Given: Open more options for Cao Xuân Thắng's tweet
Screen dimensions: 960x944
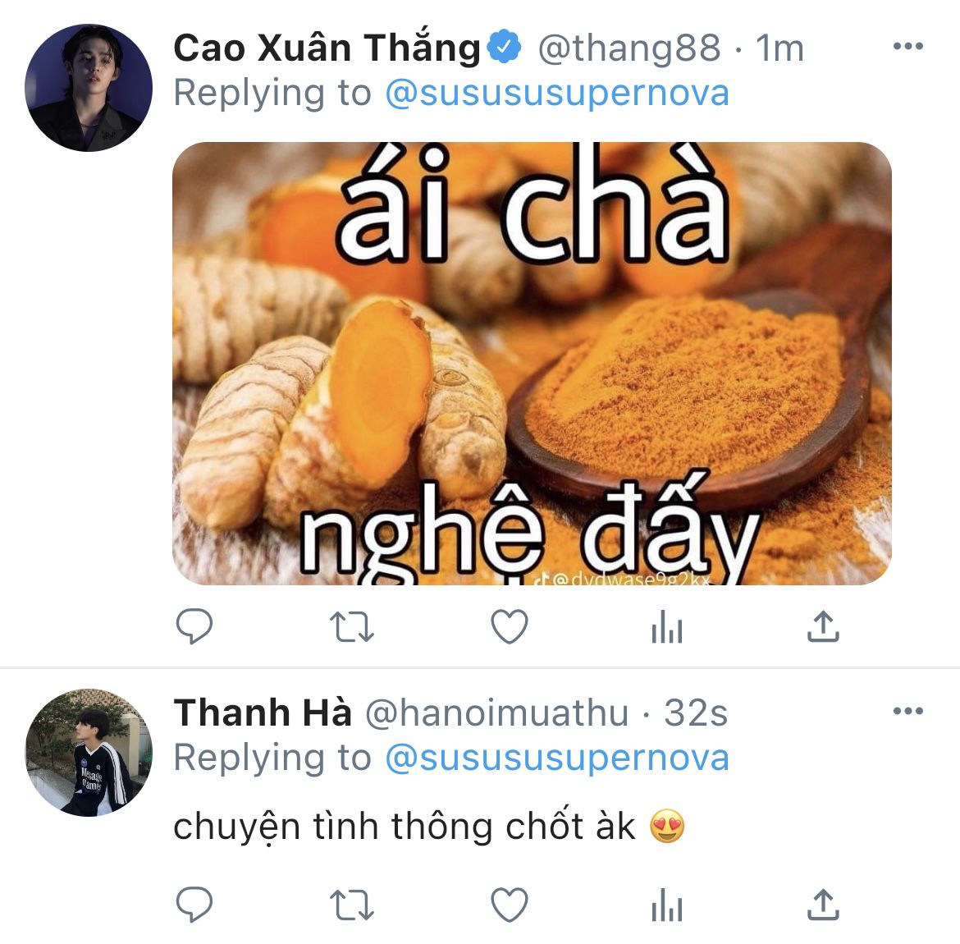Looking at the screenshot, I should click(x=908, y=46).
